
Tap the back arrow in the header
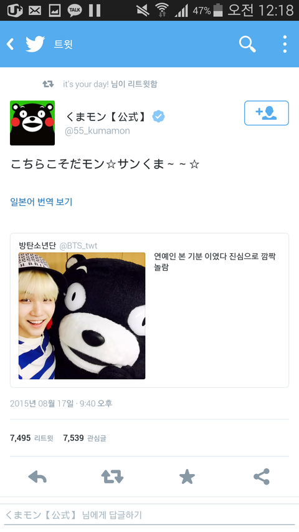[x=11, y=44]
